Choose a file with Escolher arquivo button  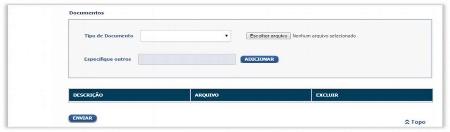pyautogui.click(x=268, y=36)
